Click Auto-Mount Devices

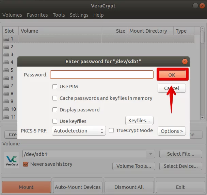(x=78, y=187)
